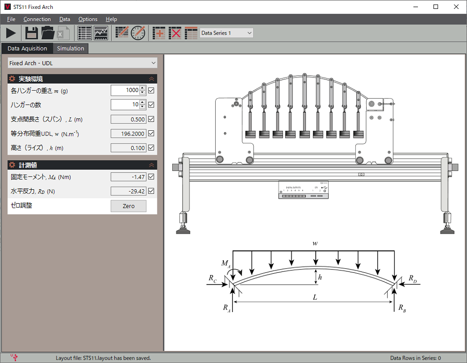467x363 pixels.
Task: Decrease hanger mass with down arrow
Action: pyautogui.click(x=142, y=93)
